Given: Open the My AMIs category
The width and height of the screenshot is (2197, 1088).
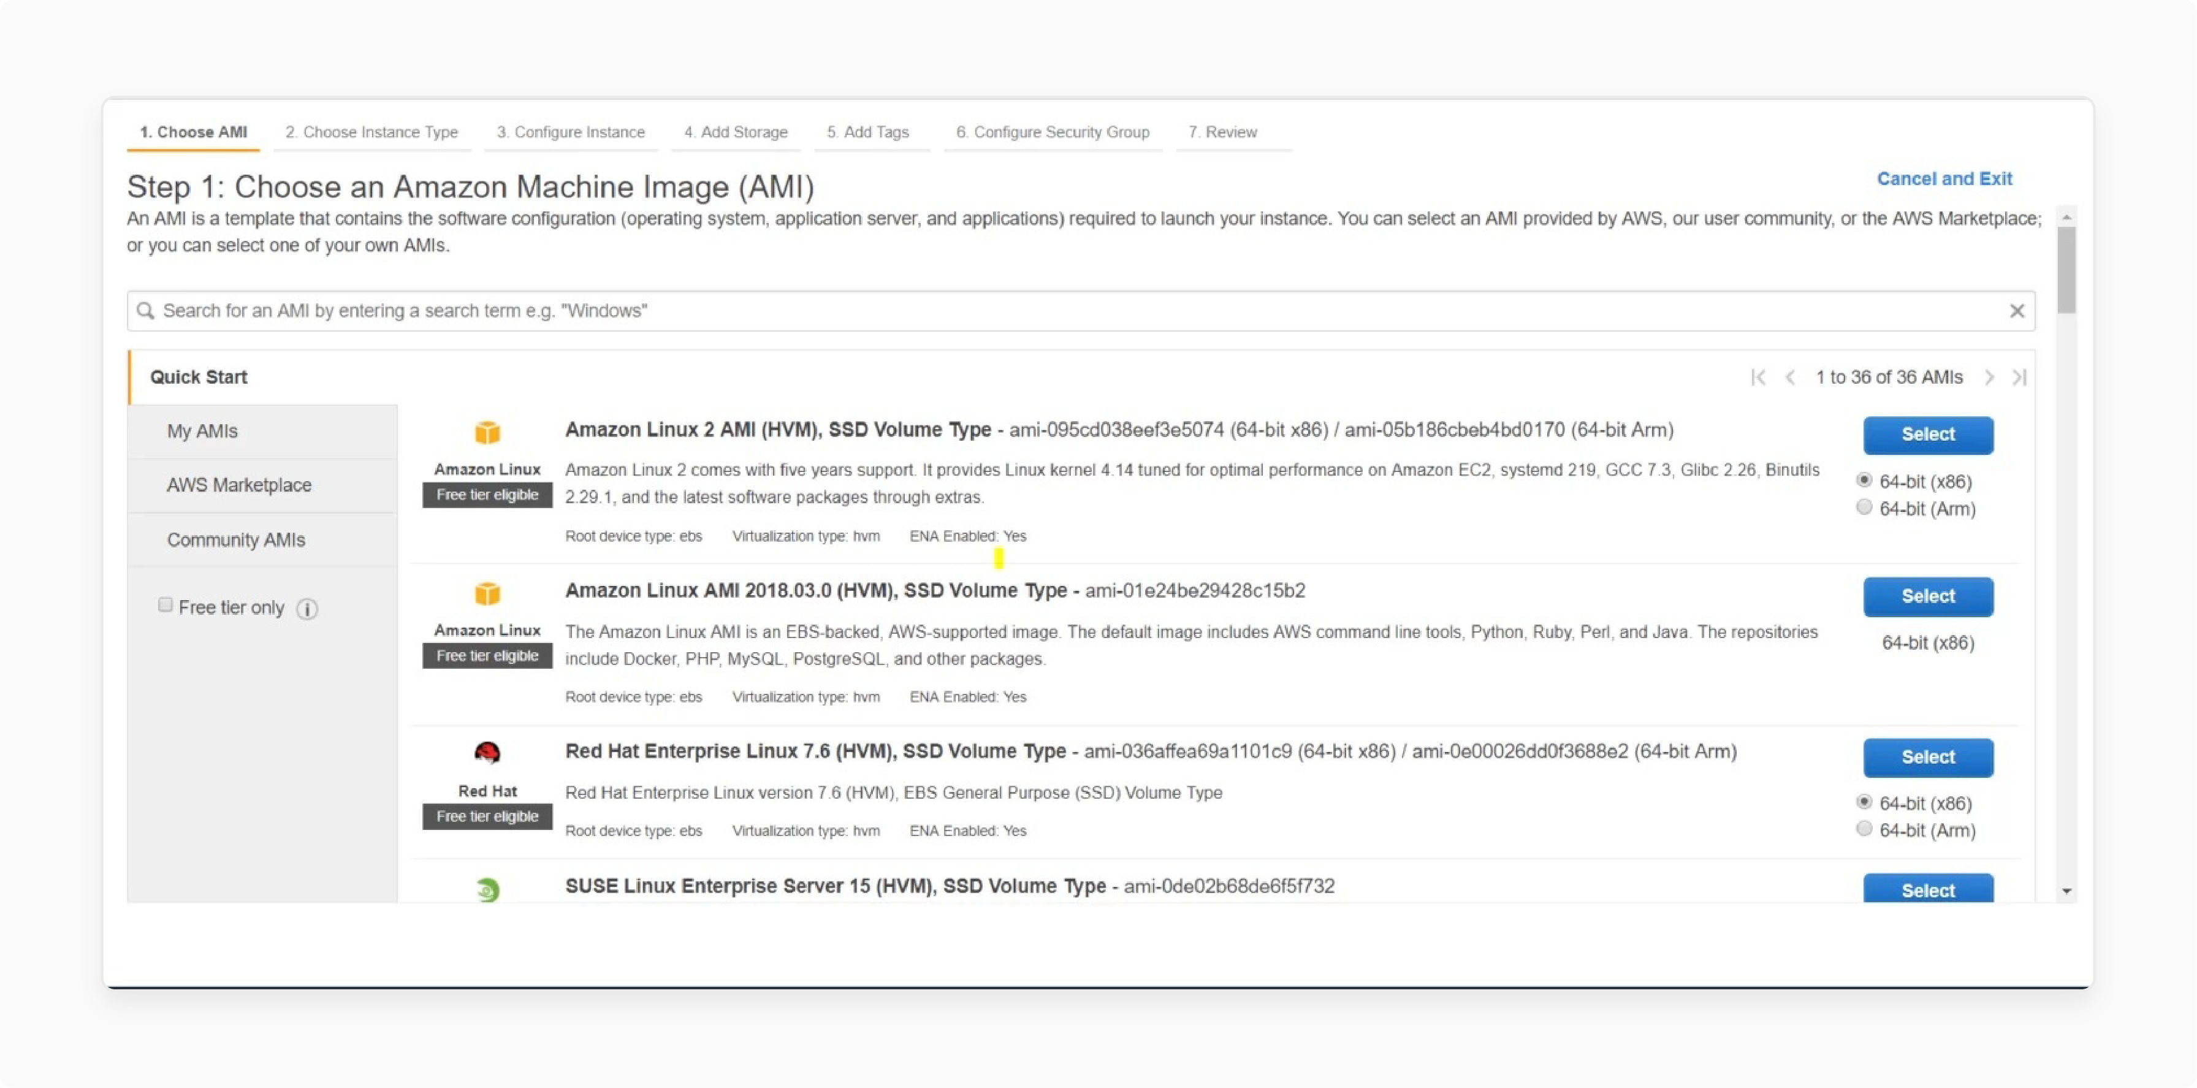Looking at the screenshot, I should 263,432.
